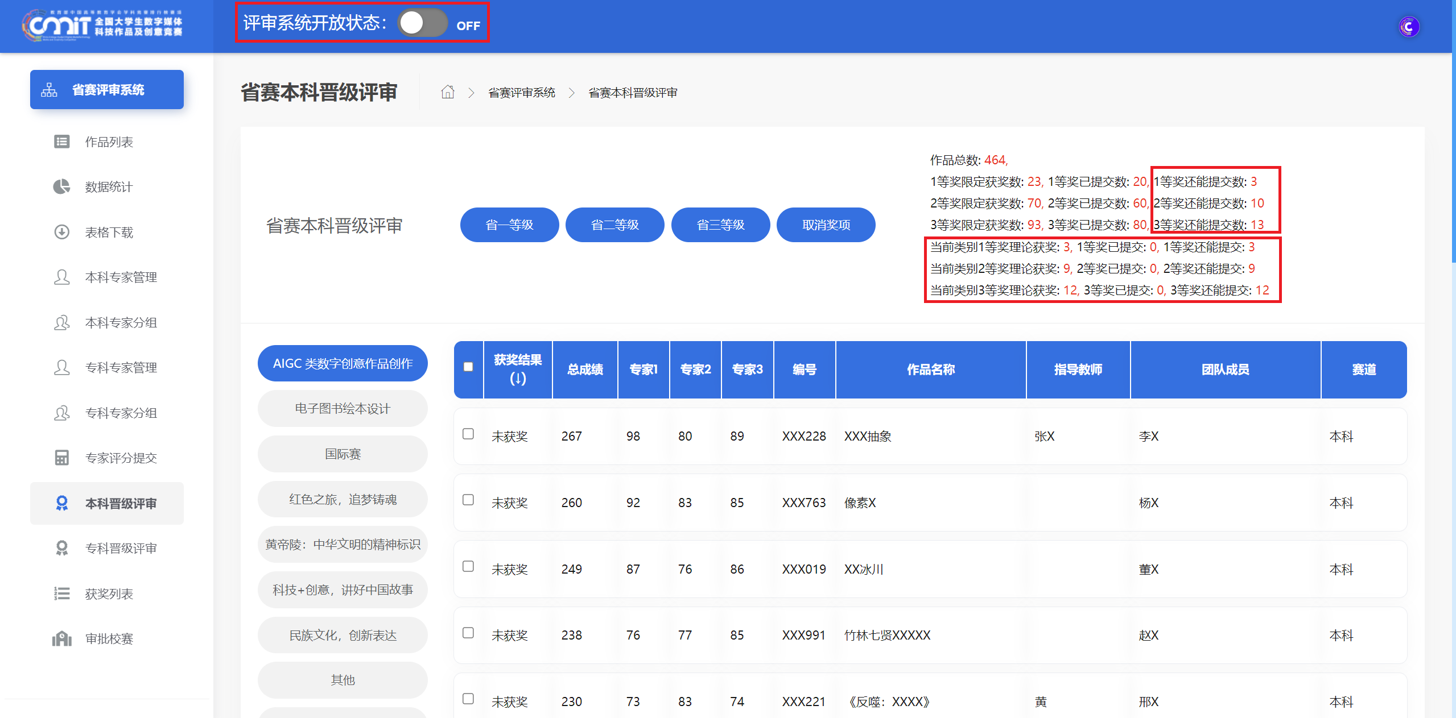Sort by 获奖结果 column header

517,369
